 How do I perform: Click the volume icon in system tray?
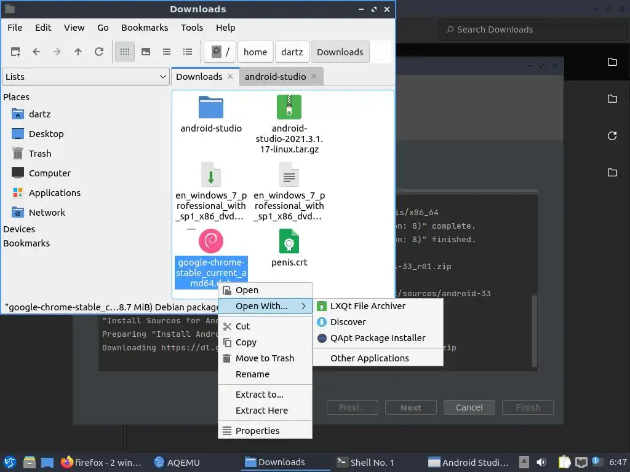coord(541,462)
